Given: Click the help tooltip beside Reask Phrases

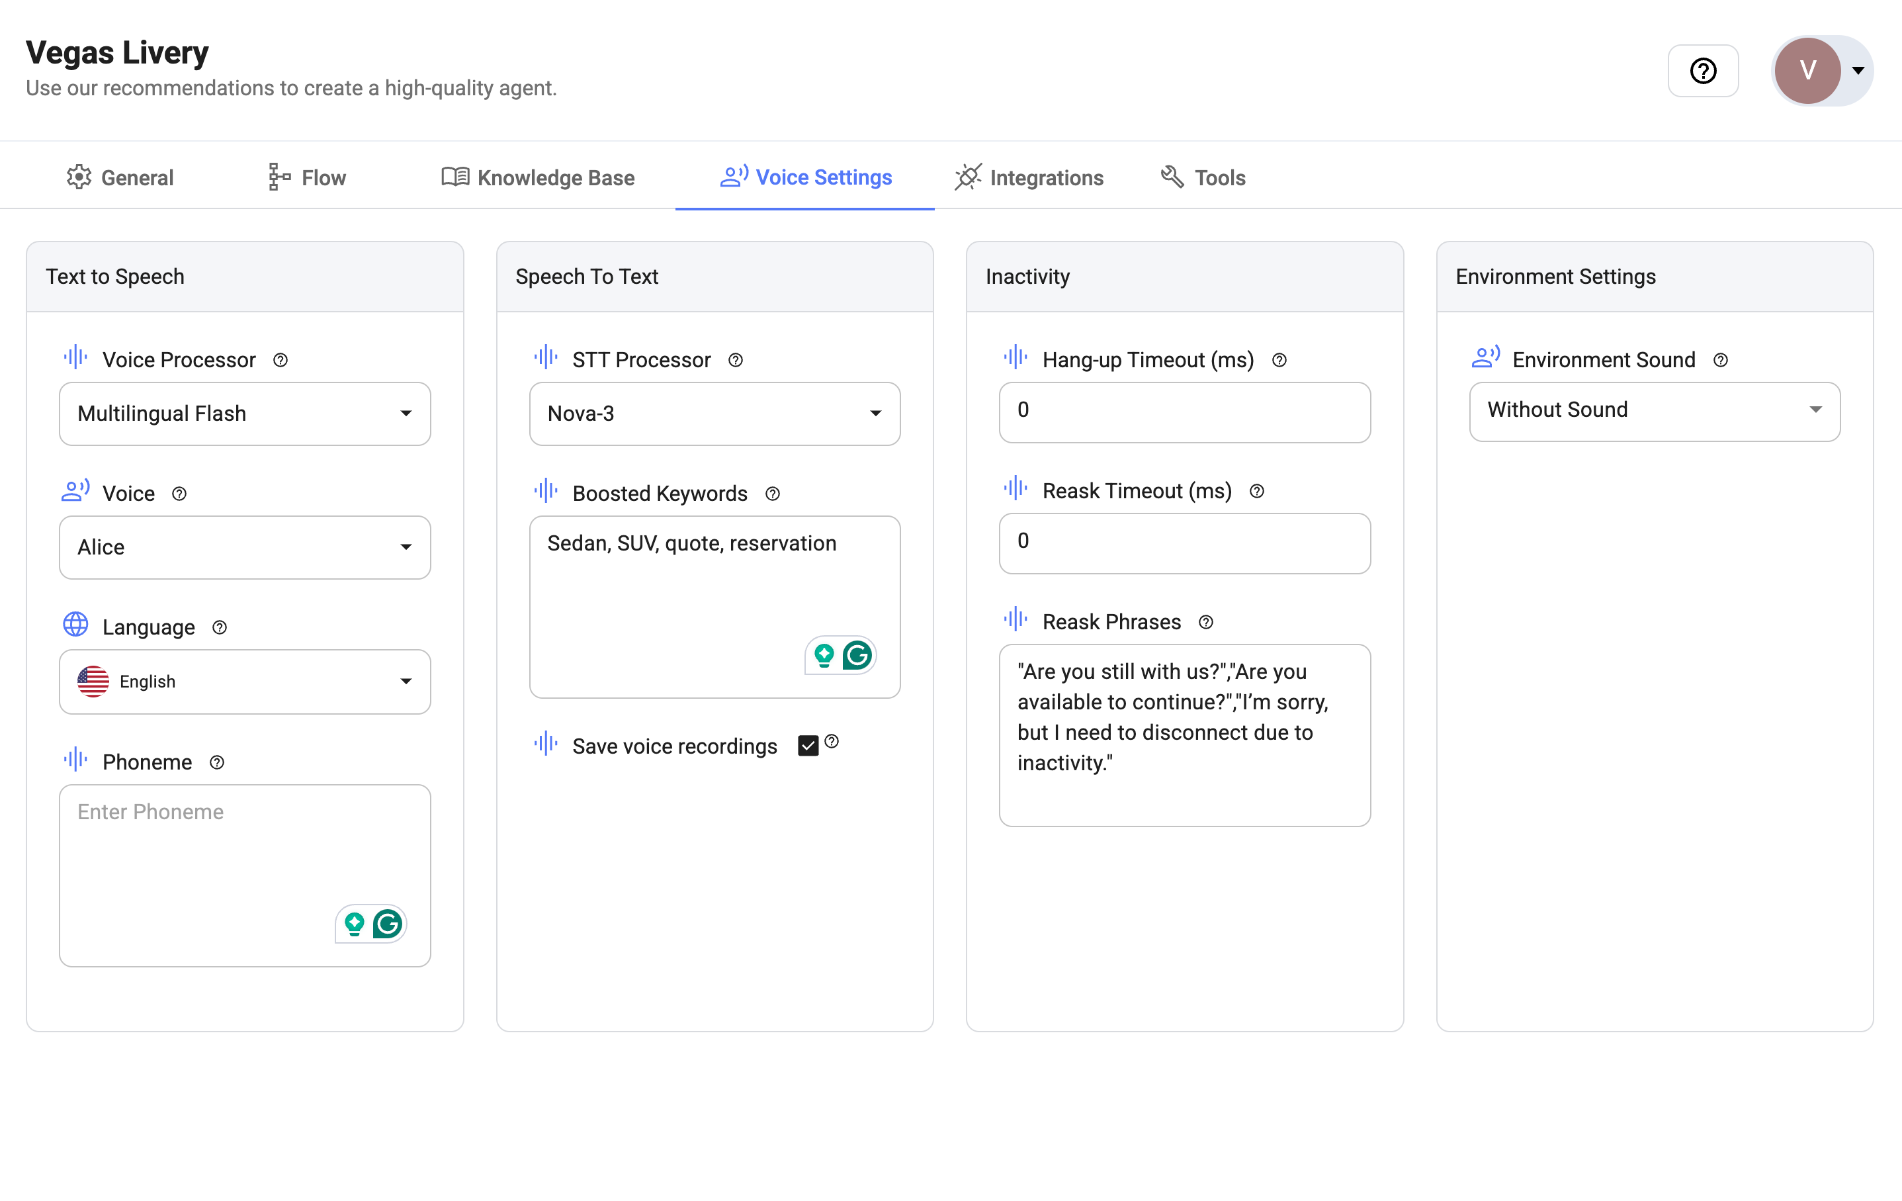Looking at the screenshot, I should click(x=1206, y=622).
